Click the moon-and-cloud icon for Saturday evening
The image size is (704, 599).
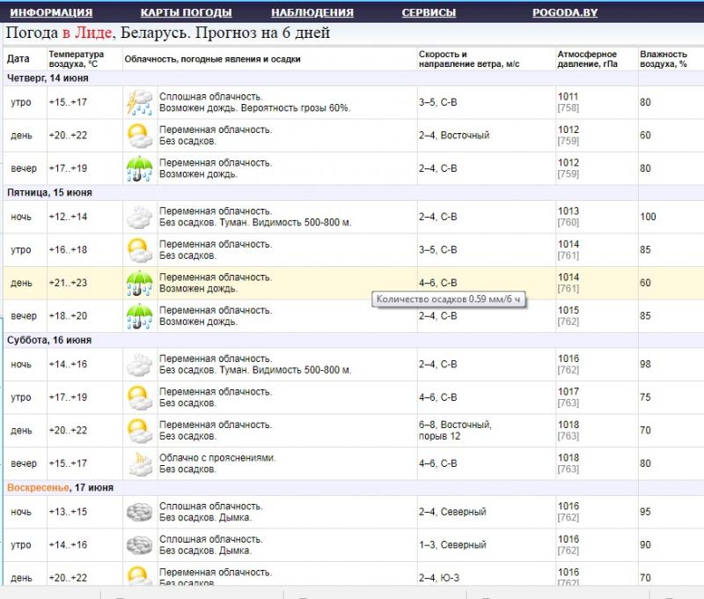[x=139, y=463]
